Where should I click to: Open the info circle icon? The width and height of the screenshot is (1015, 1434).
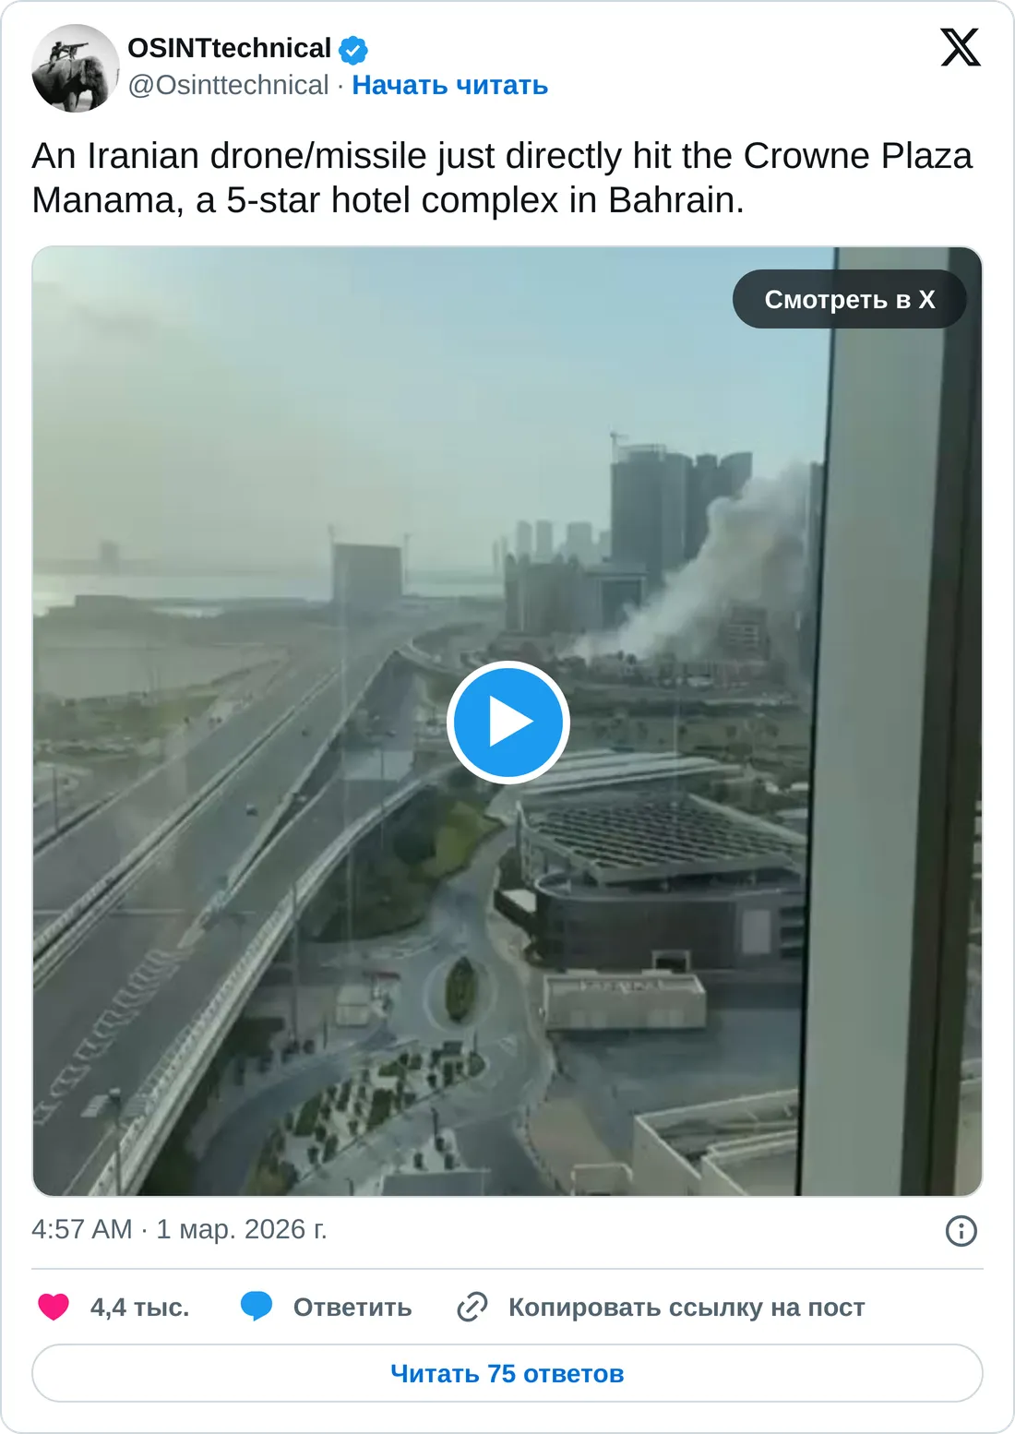[961, 1230]
